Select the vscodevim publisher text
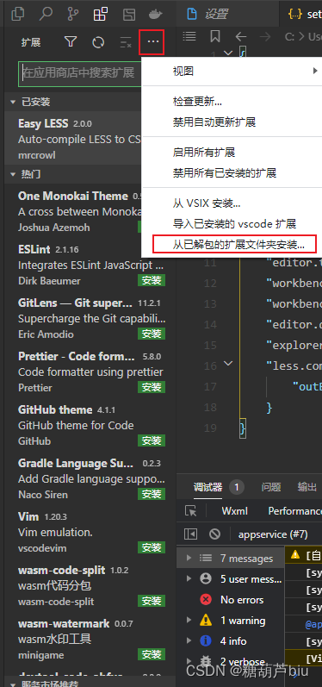Viewport: 322px width, 687px height. click(x=42, y=548)
